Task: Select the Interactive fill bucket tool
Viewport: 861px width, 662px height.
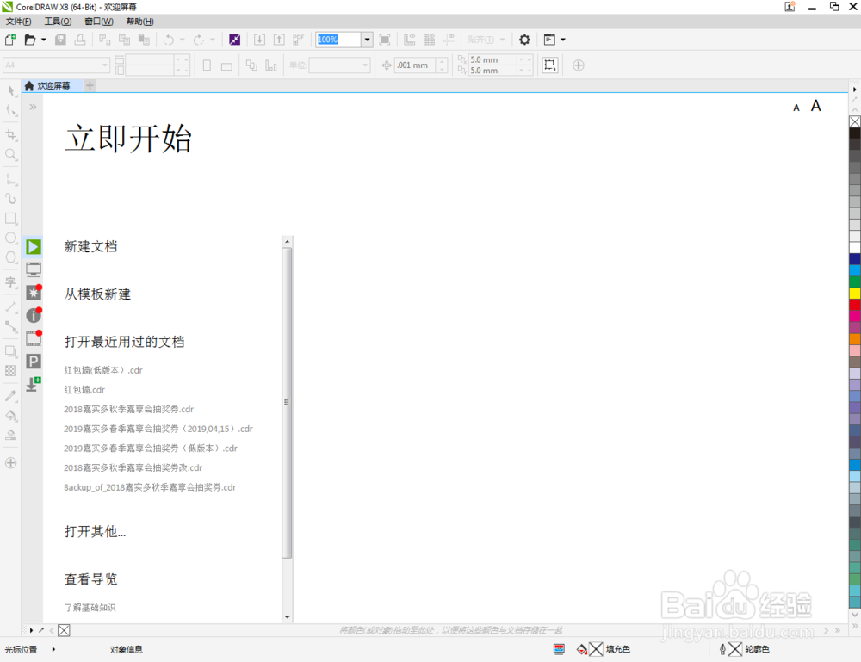Action: pos(11,416)
